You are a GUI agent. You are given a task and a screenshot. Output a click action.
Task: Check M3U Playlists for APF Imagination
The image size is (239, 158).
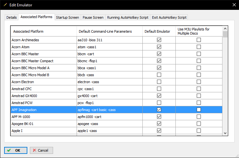[x=199, y=110]
